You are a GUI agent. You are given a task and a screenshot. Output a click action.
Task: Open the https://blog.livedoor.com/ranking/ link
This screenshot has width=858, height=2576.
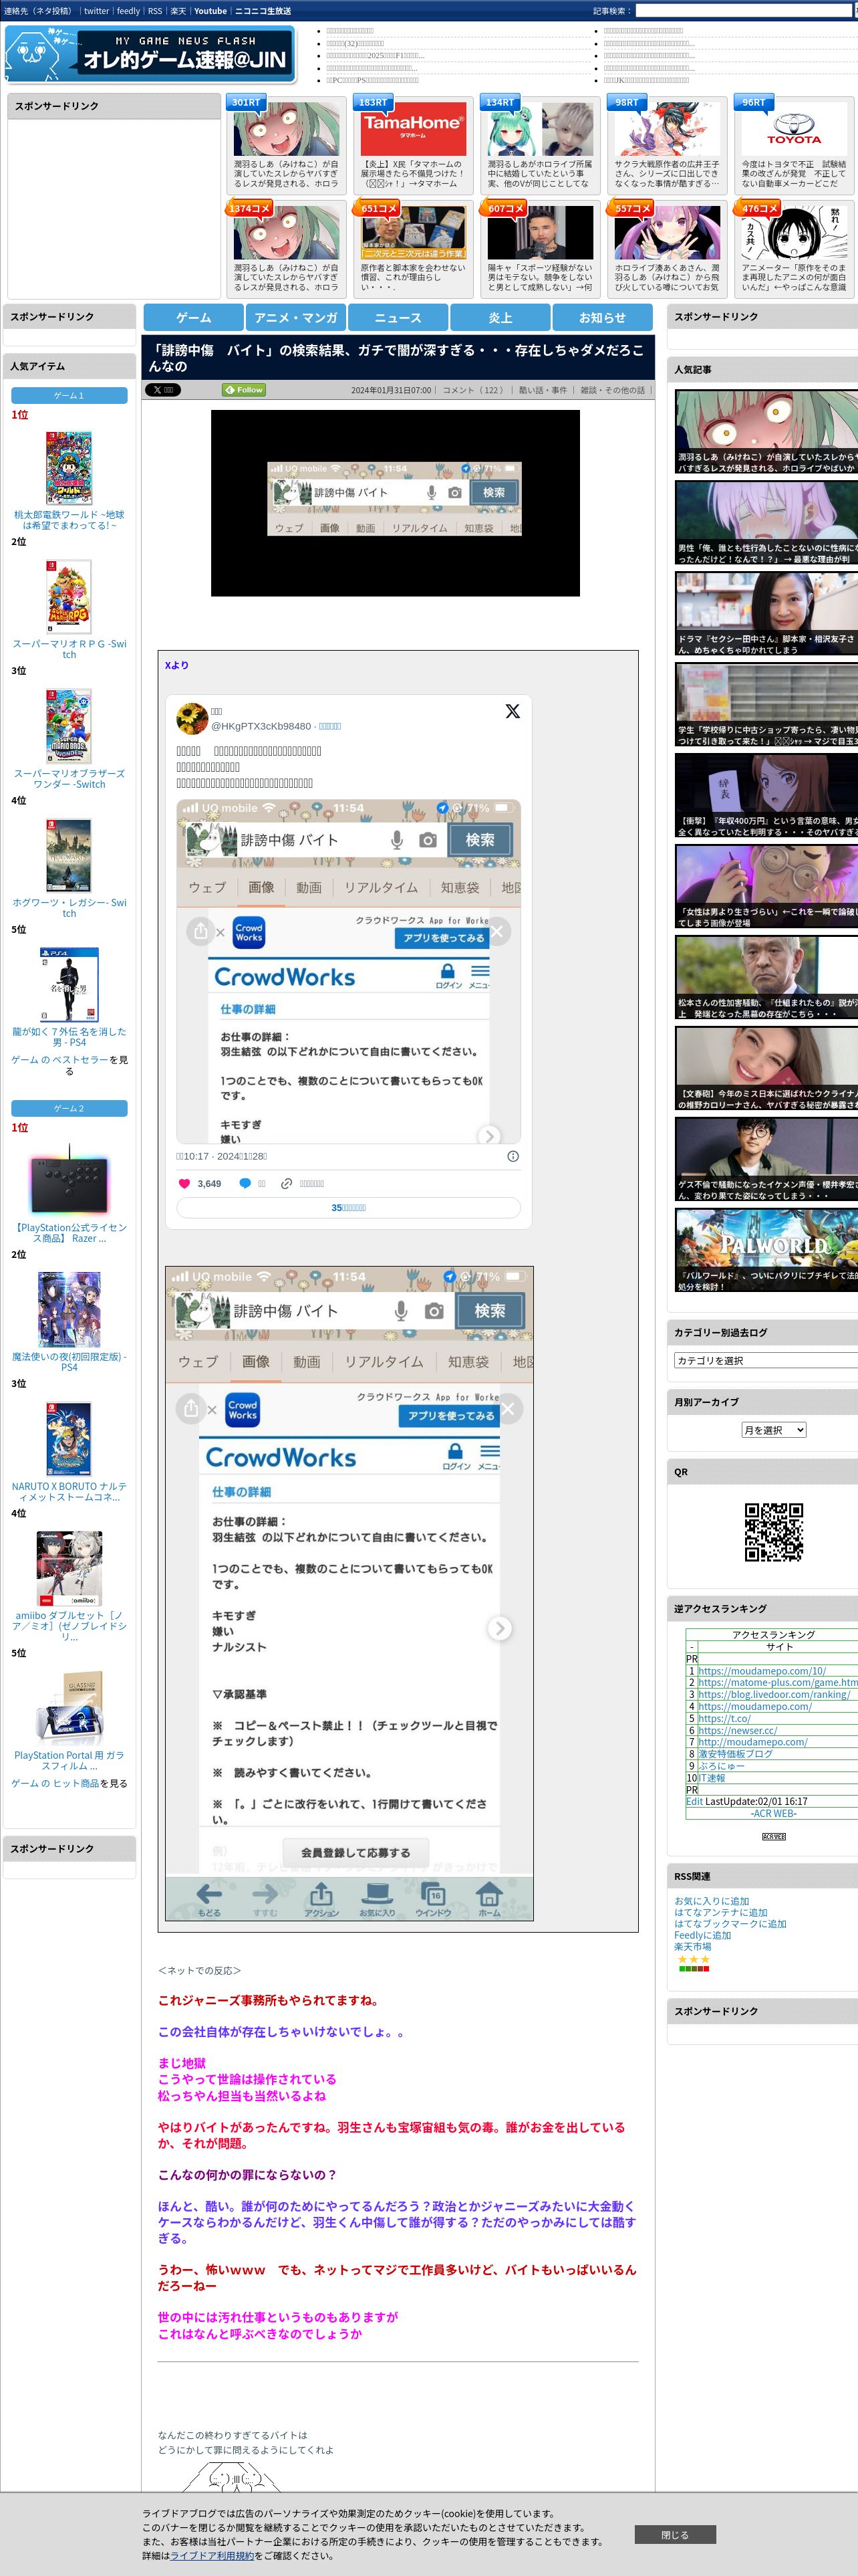pos(774,1695)
